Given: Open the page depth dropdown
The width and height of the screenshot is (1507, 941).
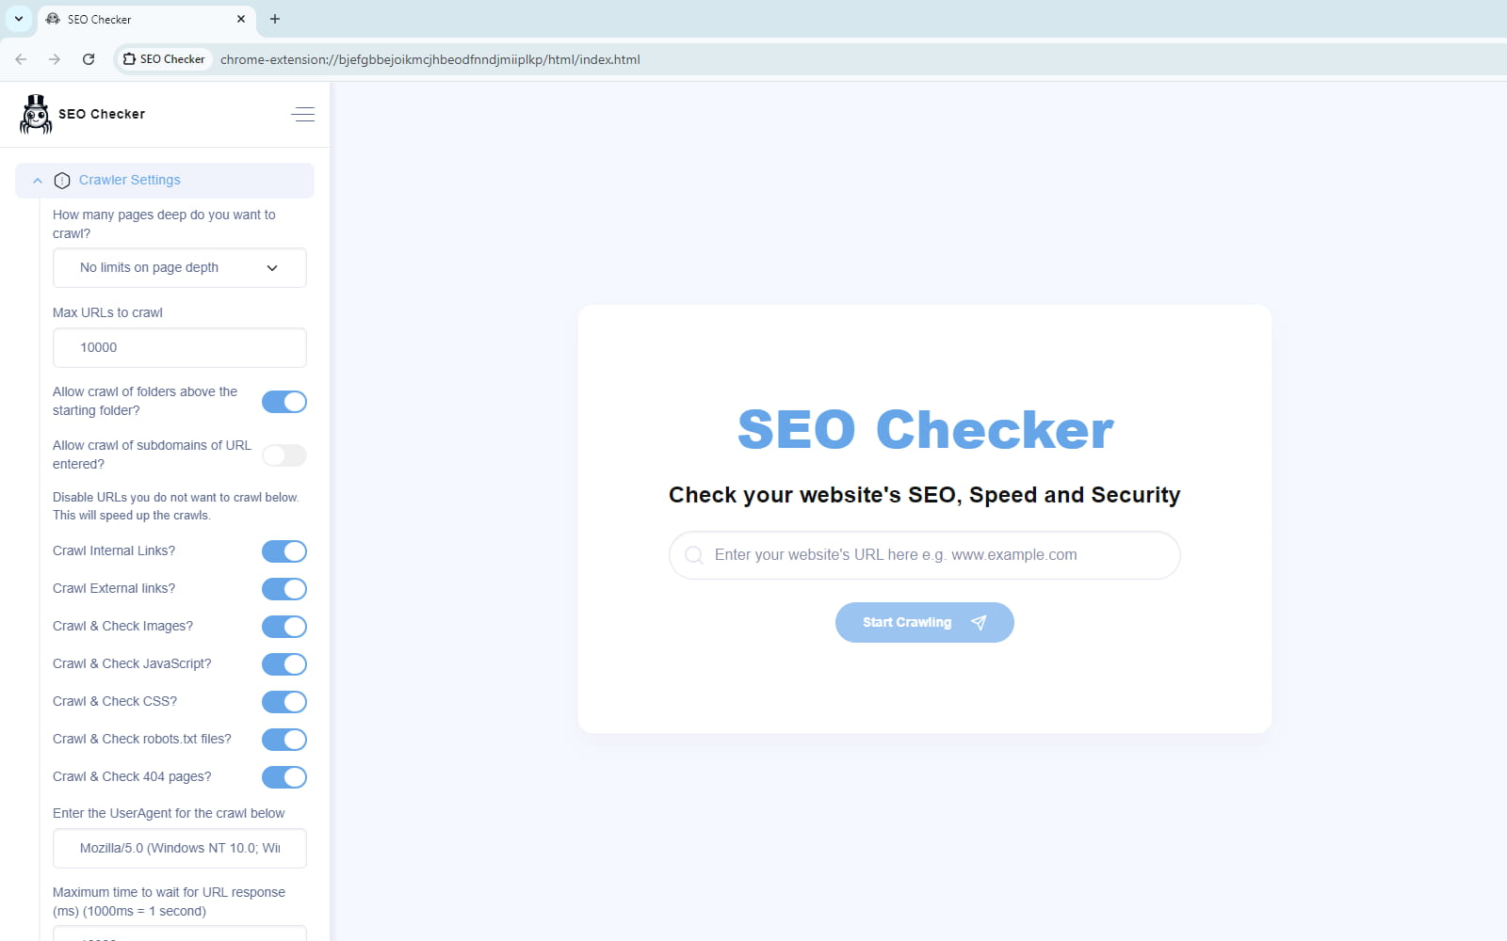Looking at the screenshot, I should click(179, 267).
